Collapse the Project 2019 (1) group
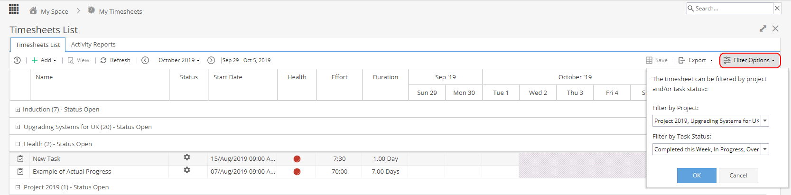This screenshot has width=791, height=195. [18, 187]
